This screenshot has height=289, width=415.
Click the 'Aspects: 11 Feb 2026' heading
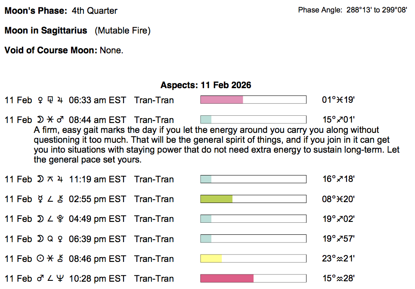206,85
